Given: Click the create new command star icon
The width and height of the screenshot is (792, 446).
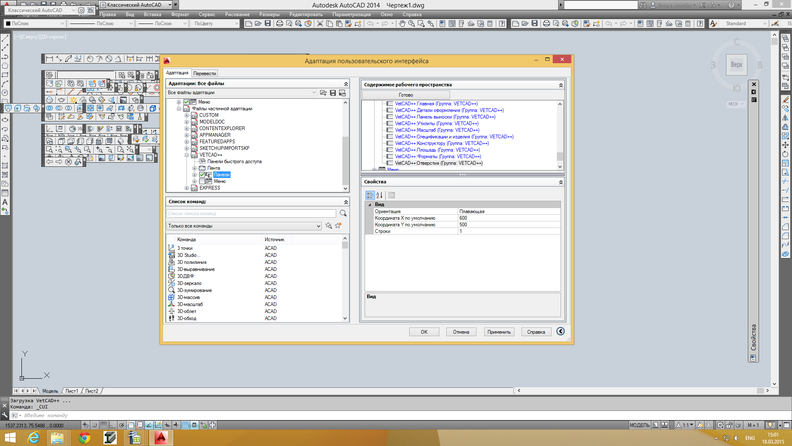Looking at the screenshot, I should pyautogui.click(x=339, y=225).
